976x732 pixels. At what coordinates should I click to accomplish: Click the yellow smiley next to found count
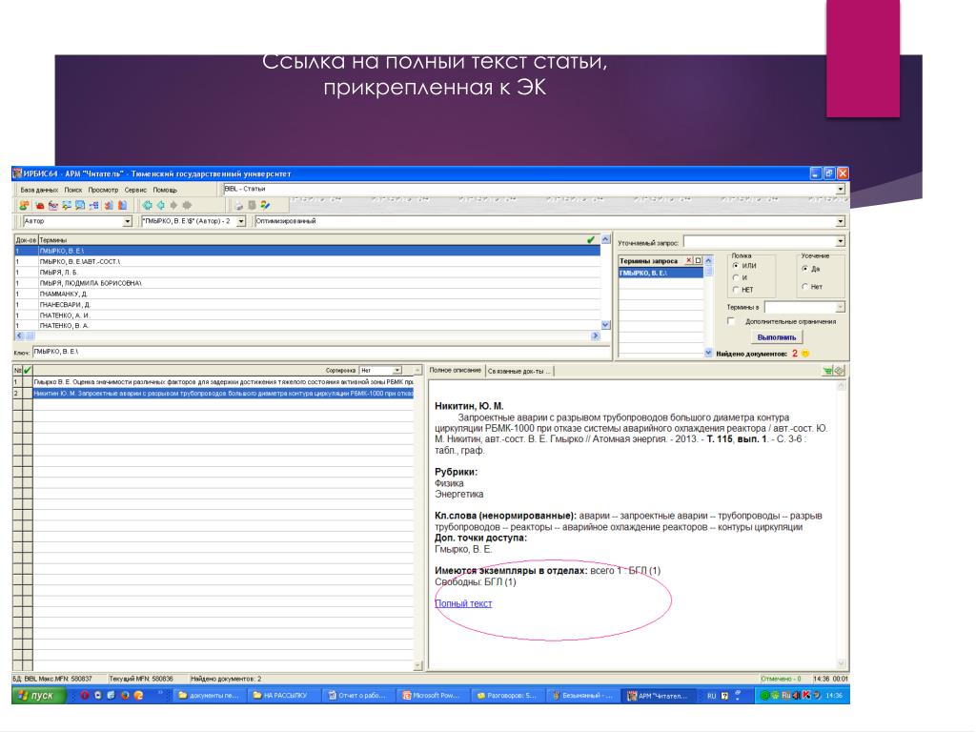[x=805, y=354]
